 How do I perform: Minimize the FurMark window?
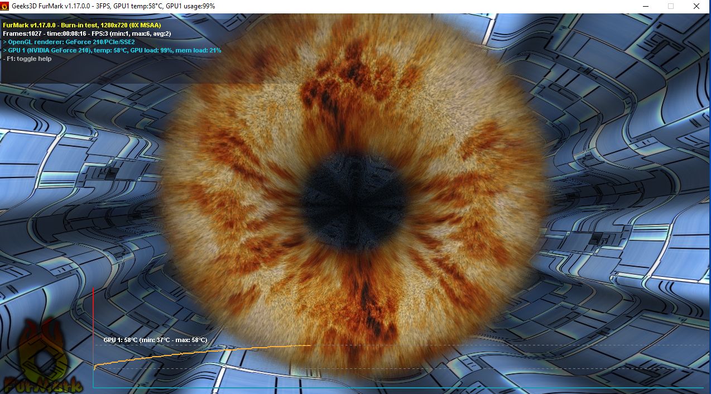[x=645, y=6]
